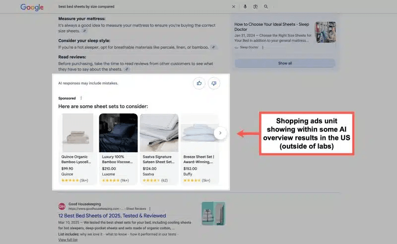Screen dimensions: 397x244
Task: Start voice search with the microphone icon
Action: tap(245, 7)
